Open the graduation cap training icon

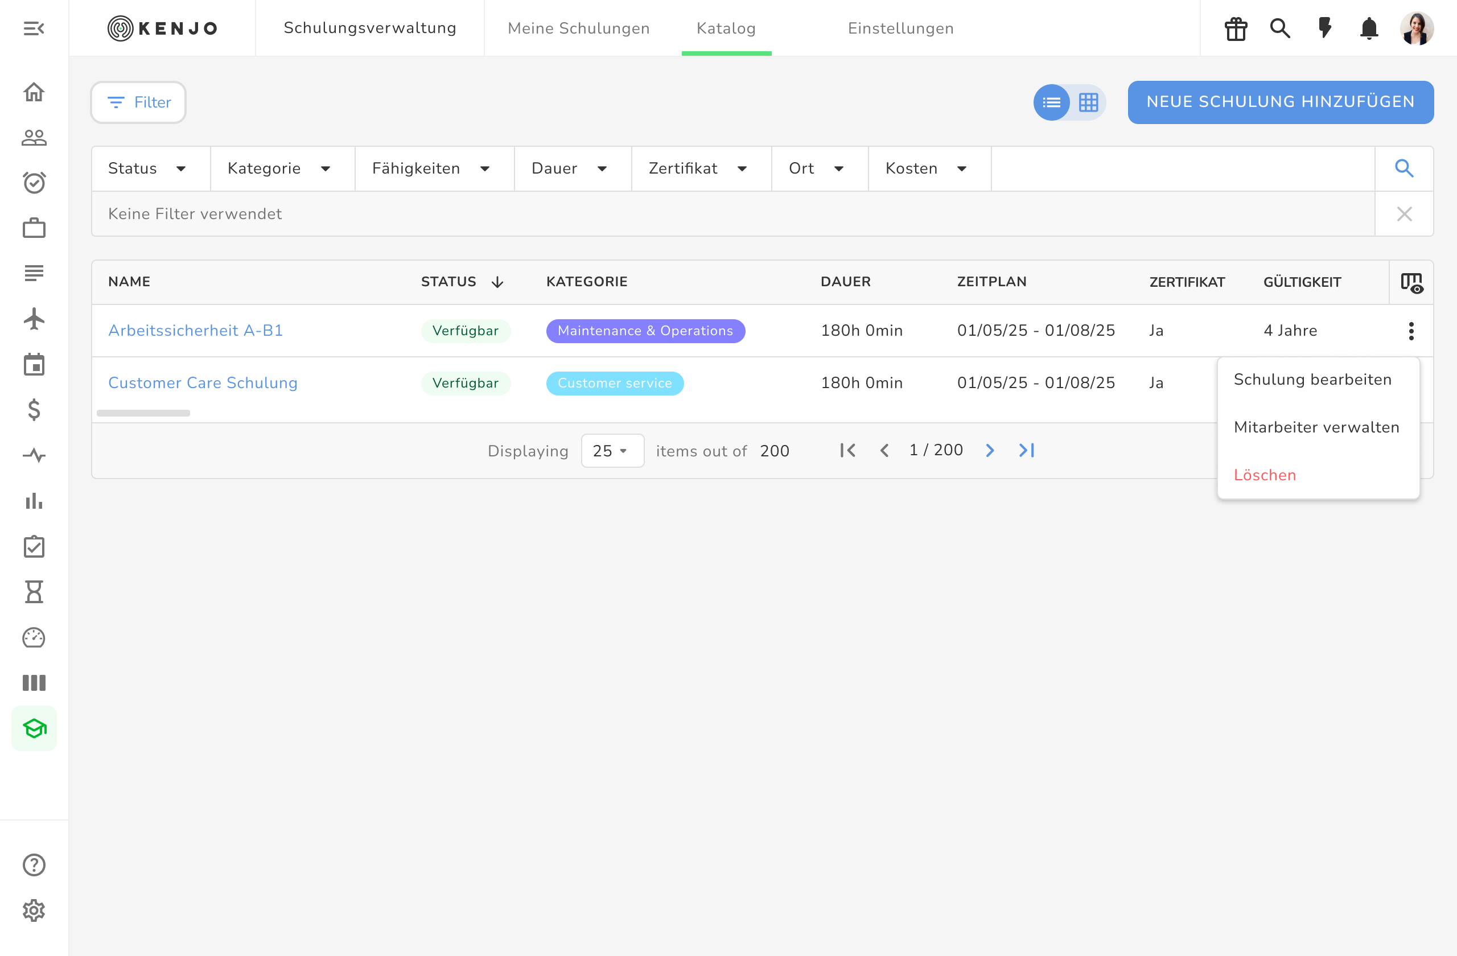point(34,728)
